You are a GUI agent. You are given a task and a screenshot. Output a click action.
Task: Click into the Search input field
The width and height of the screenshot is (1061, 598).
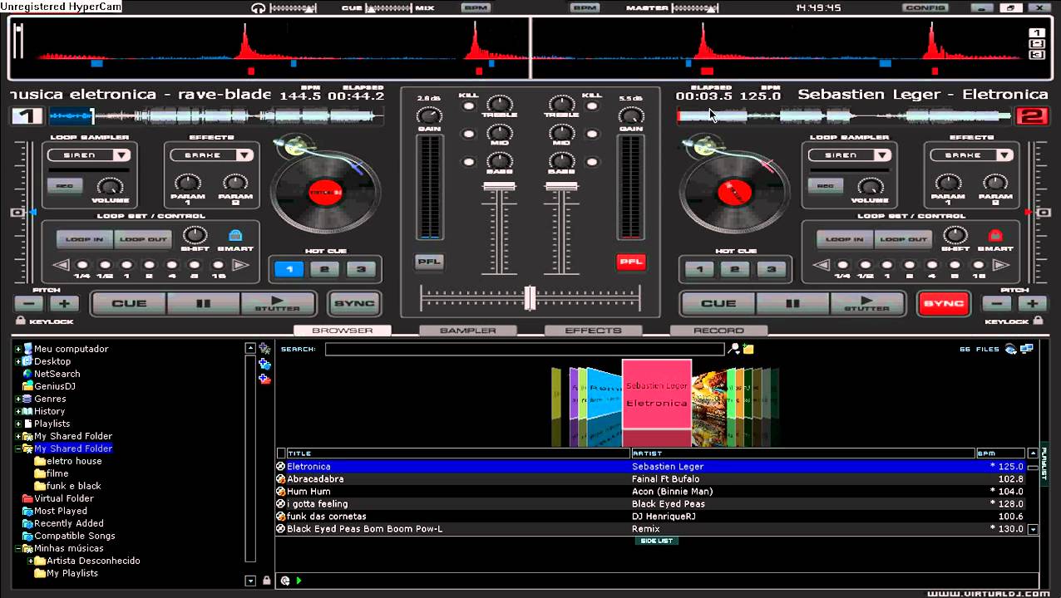[525, 349]
